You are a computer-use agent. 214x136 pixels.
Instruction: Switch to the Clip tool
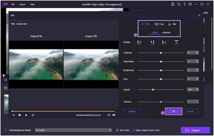point(172,24)
